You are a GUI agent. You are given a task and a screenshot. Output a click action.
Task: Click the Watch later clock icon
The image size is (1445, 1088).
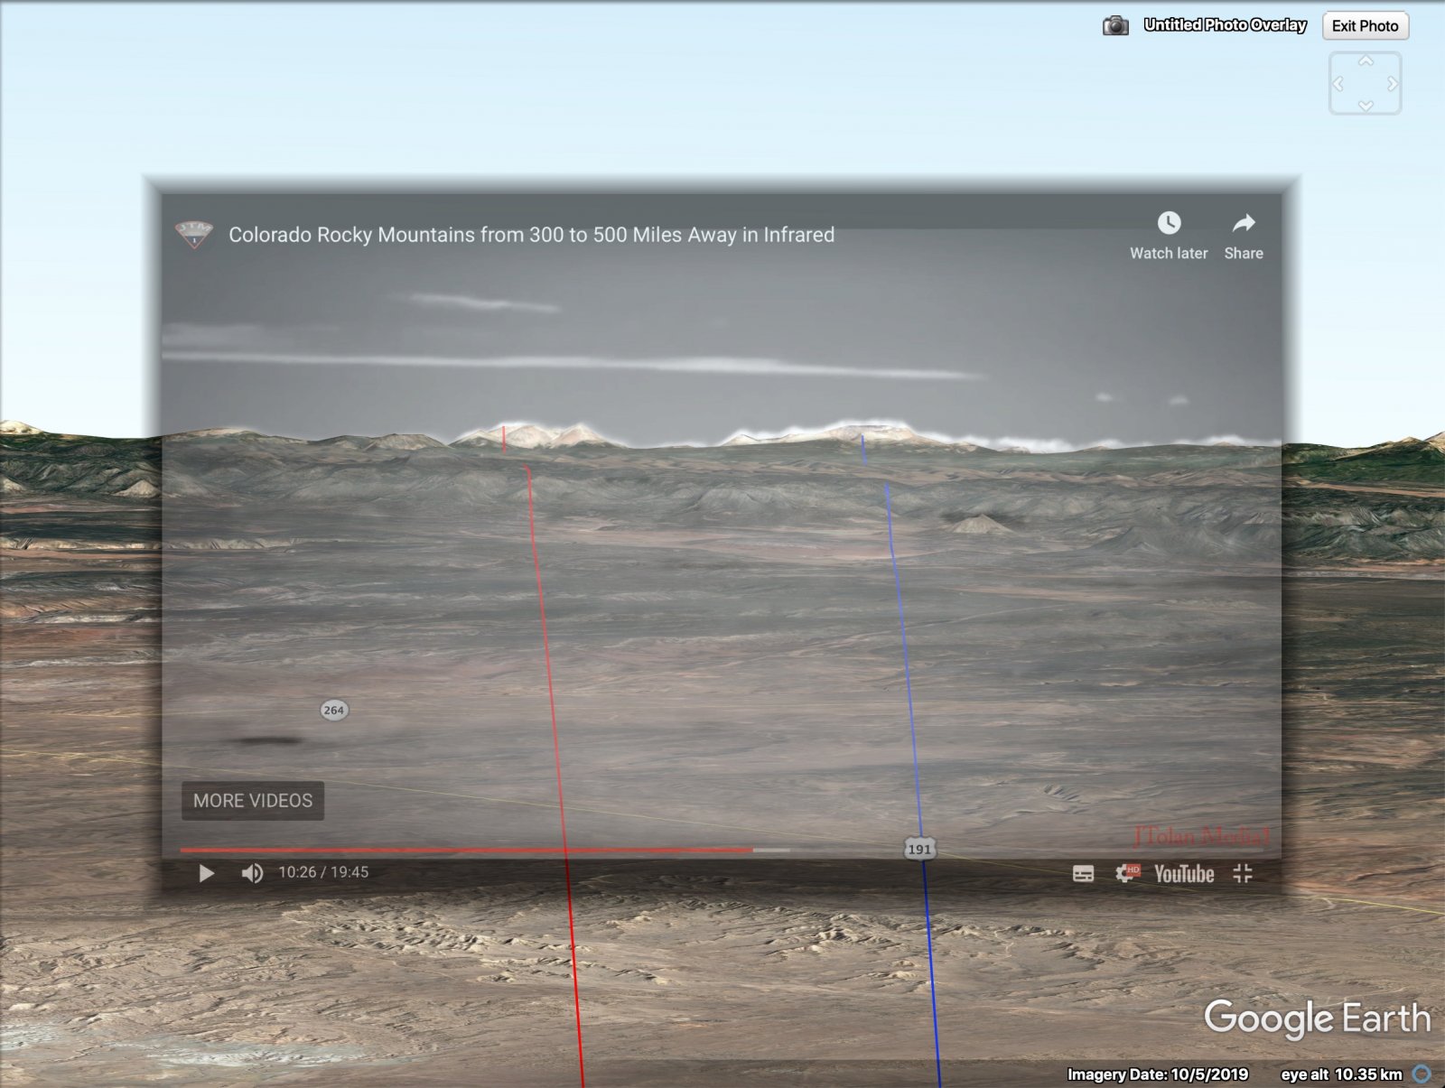1169,223
